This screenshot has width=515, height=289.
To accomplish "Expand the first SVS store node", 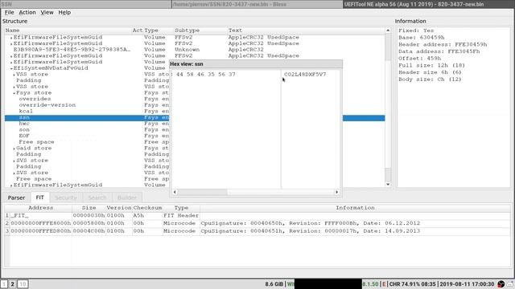I will point(14,161).
